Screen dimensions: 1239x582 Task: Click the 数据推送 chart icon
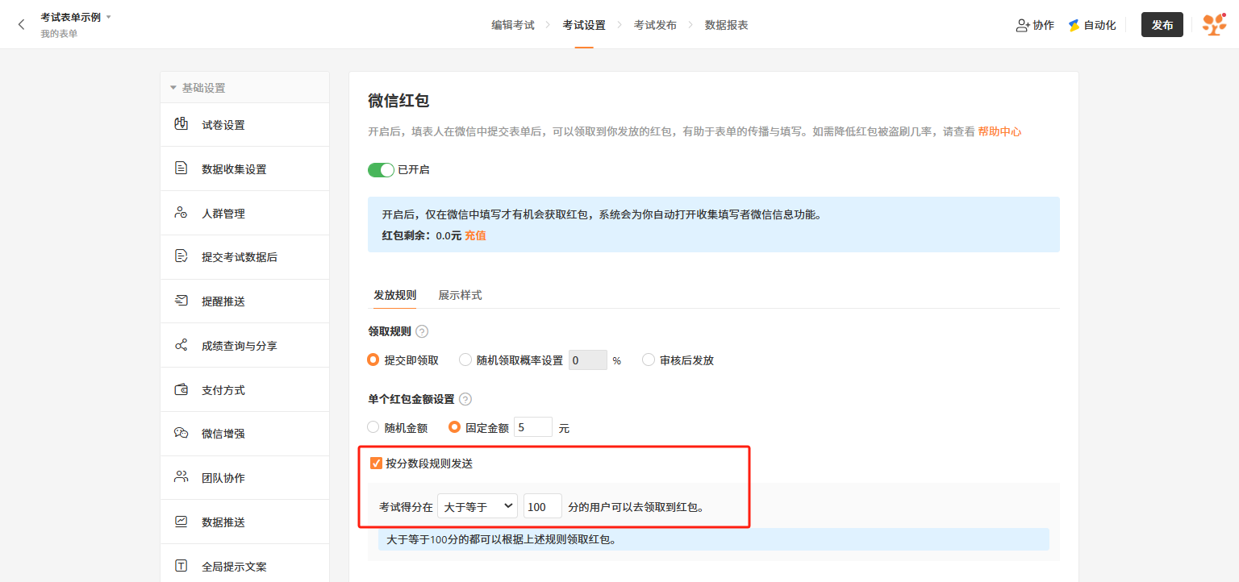pyautogui.click(x=181, y=522)
